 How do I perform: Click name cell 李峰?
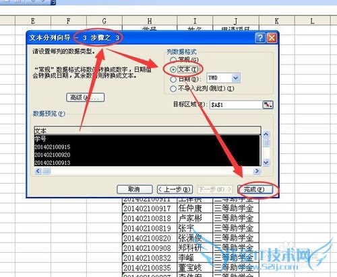point(195,258)
